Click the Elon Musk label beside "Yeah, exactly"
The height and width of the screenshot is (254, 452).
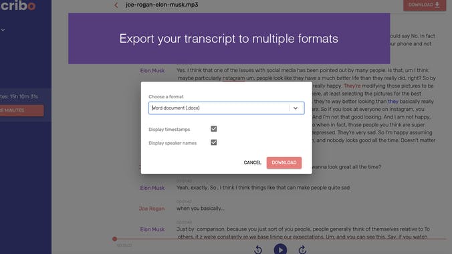[x=152, y=188]
